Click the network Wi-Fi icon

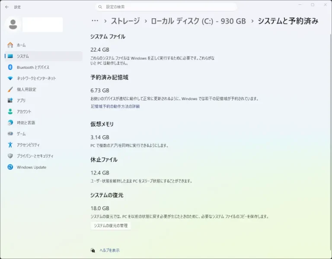(x=10, y=78)
